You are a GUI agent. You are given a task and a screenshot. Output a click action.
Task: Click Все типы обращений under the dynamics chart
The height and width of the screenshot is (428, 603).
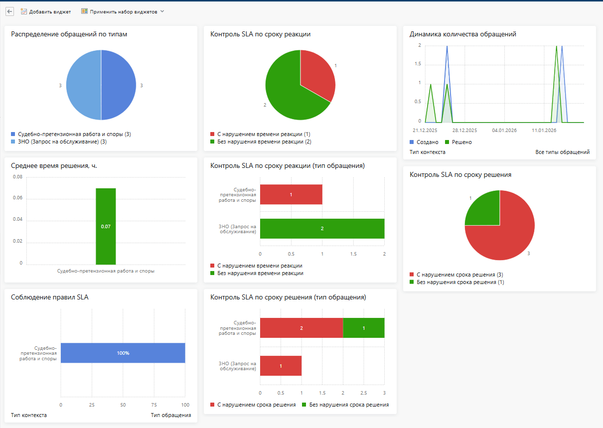click(x=562, y=152)
